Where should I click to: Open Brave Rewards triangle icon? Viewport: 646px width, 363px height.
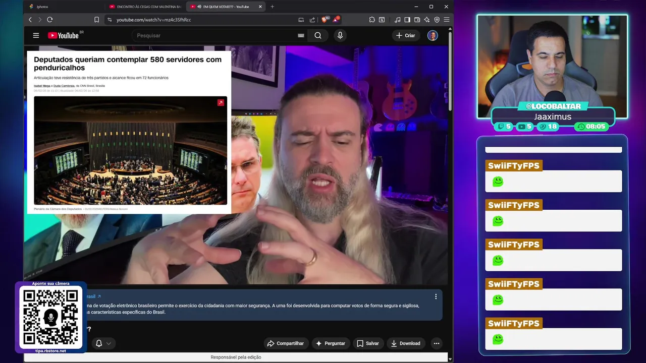click(336, 20)
